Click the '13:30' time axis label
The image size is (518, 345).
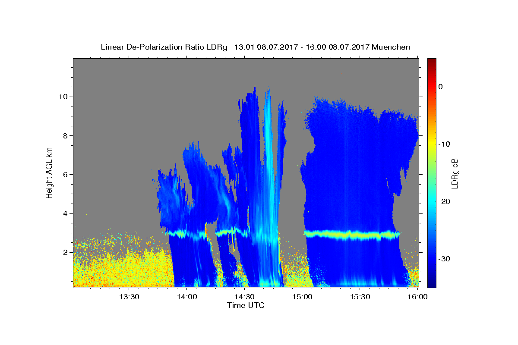[x=129, y=297]
